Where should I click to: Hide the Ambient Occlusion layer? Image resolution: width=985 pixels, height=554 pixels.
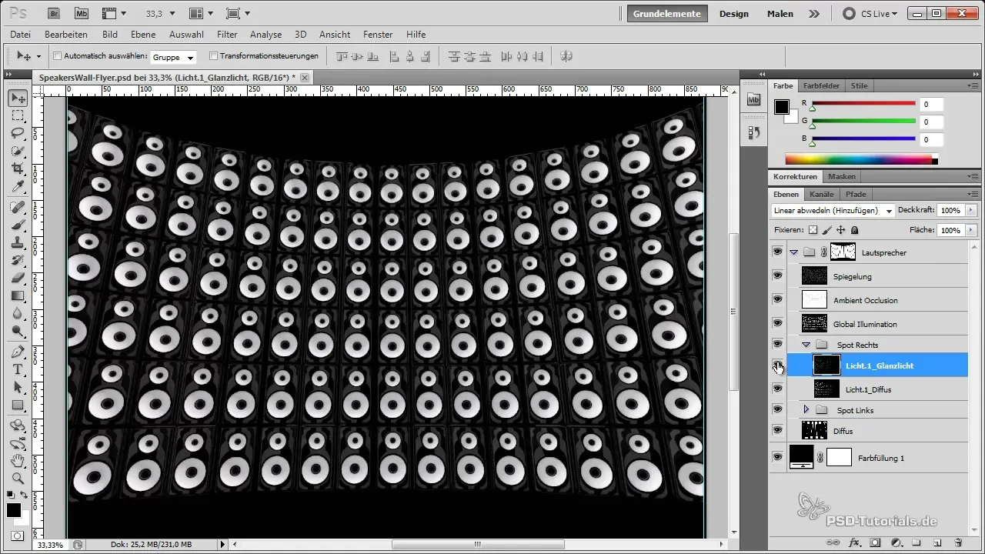[777, 300]
